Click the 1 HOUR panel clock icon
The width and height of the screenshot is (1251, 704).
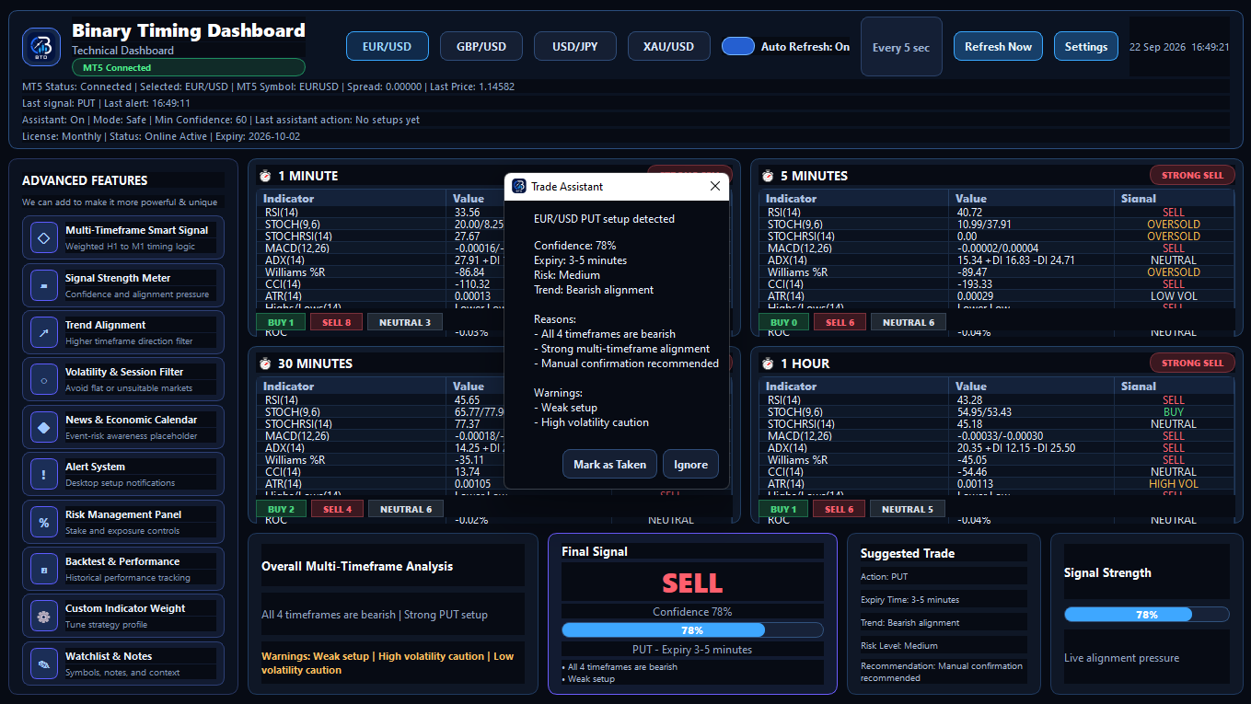click(768, 364)
